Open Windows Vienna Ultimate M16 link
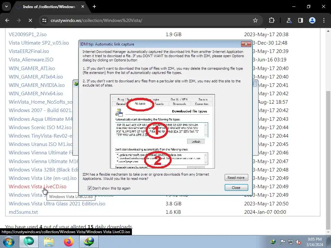This screenshot has height=248, width=331. click(44, 161)
